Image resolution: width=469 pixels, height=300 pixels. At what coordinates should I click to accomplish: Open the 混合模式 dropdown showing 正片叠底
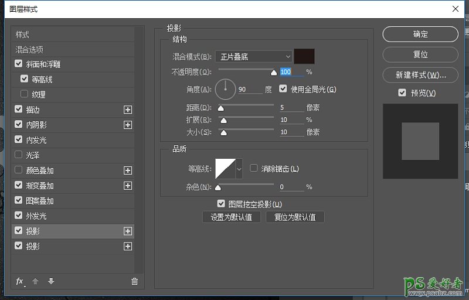pos(253,57)
